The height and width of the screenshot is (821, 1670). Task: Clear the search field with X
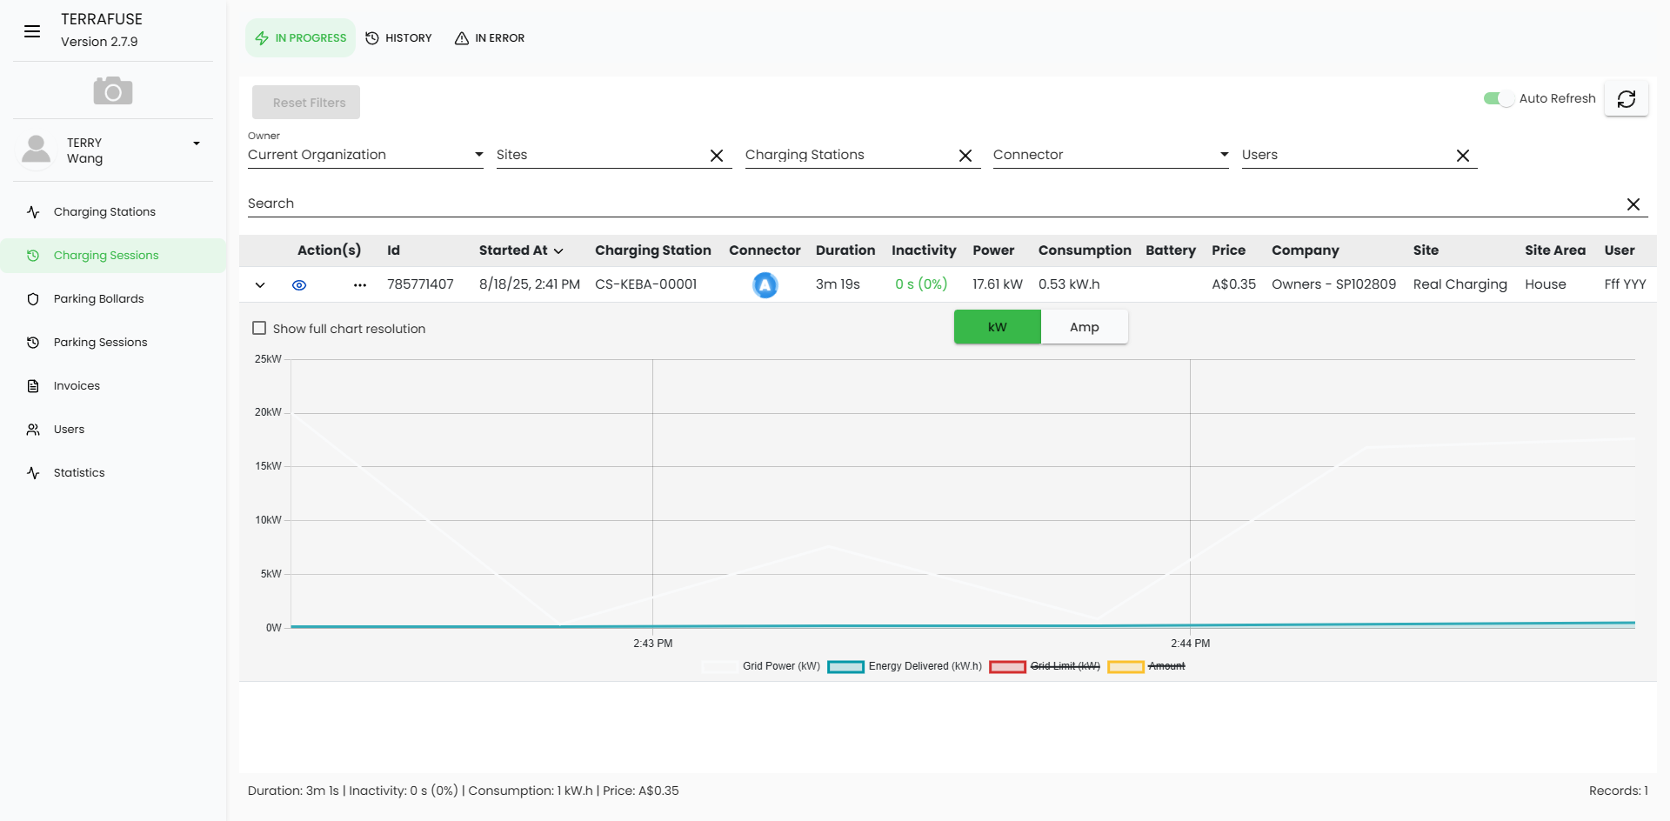1633,204
